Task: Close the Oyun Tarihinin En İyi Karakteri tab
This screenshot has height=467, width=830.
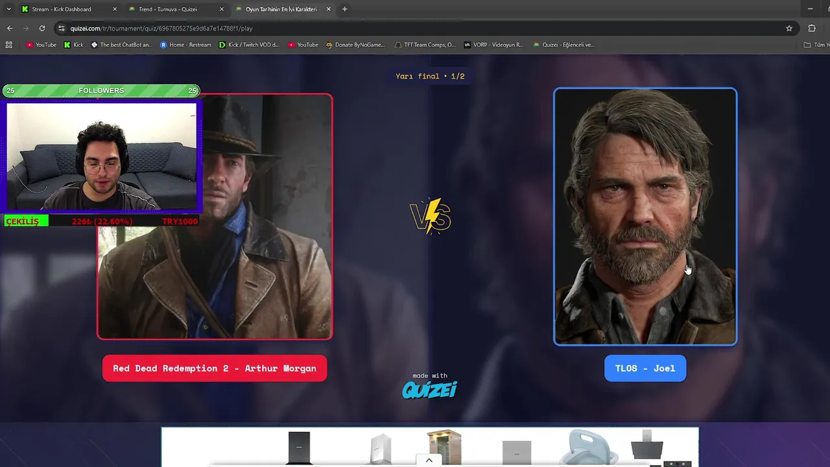Action: [x=329, y=9]
